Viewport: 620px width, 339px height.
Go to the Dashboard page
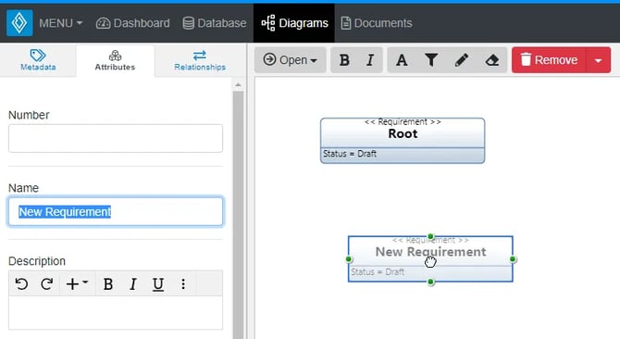pos(133,23)
